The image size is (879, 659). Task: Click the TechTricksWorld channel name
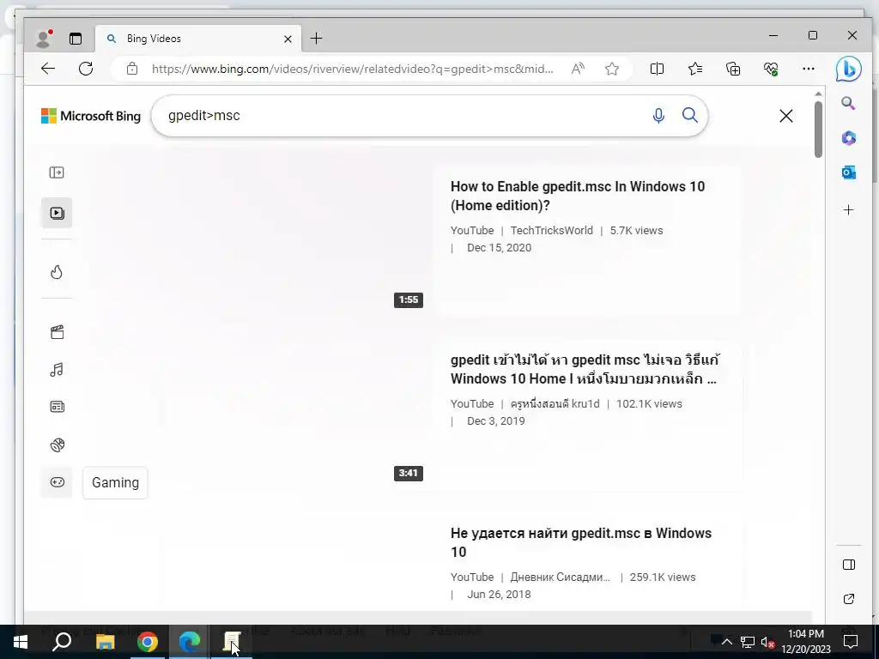(552, 230)
